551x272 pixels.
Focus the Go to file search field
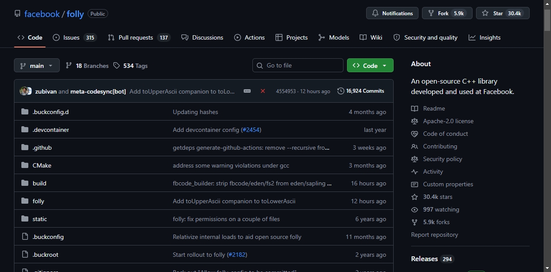click(x=298, y=65)
